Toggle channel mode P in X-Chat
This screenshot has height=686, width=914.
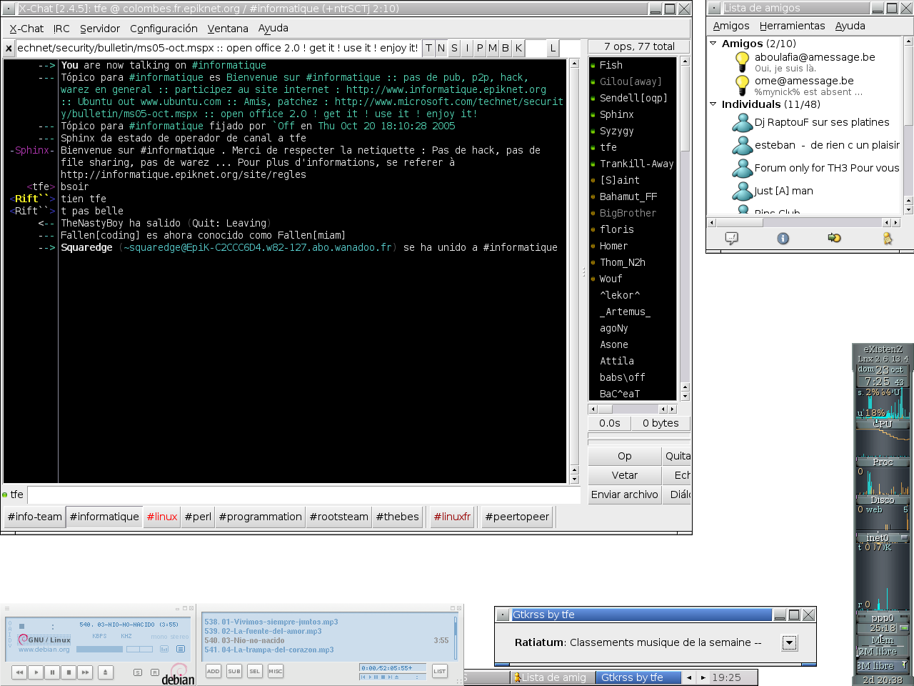pos(480,48)
